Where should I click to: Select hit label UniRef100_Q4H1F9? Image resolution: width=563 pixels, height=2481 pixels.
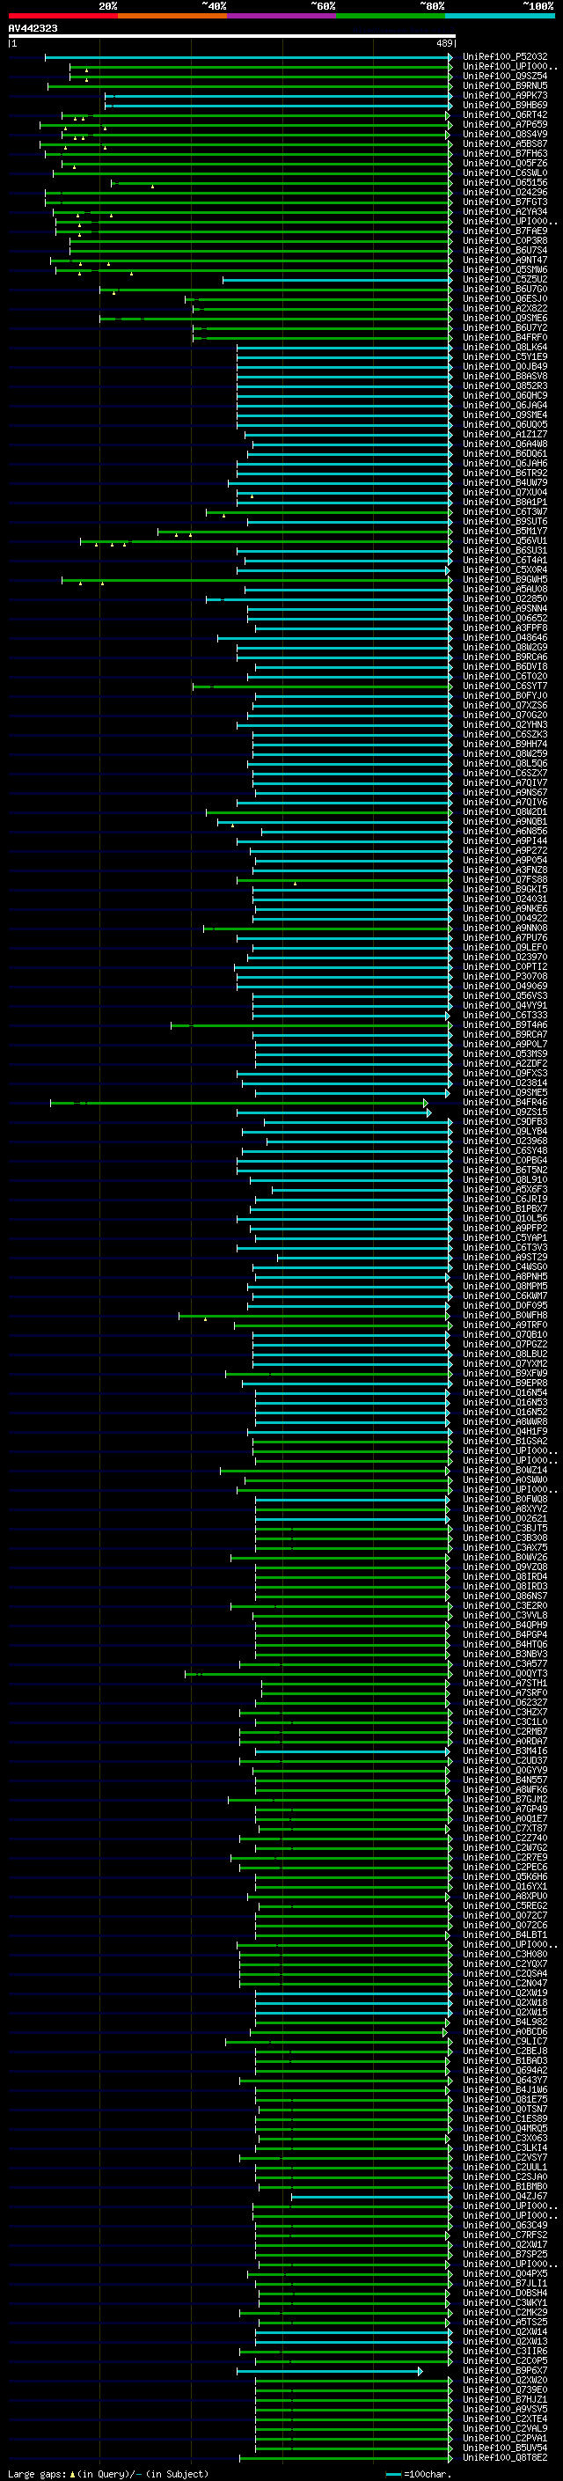[505, 1431]
